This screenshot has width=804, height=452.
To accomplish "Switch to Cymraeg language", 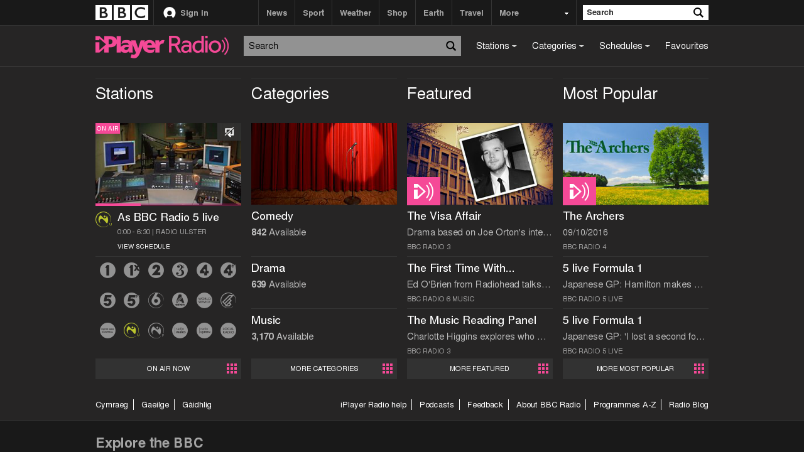I will (x=112, y=405).
